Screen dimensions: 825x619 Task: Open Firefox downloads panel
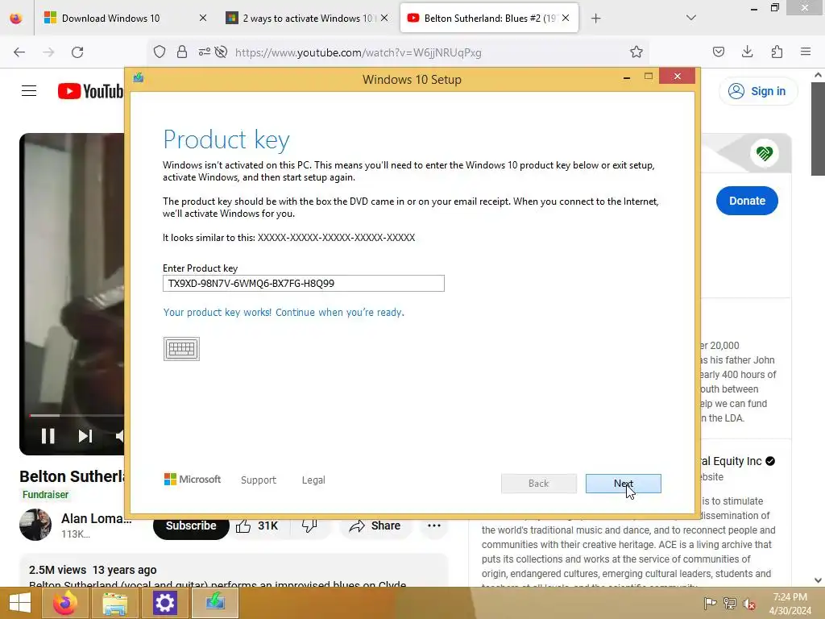(x=747, y=52)
